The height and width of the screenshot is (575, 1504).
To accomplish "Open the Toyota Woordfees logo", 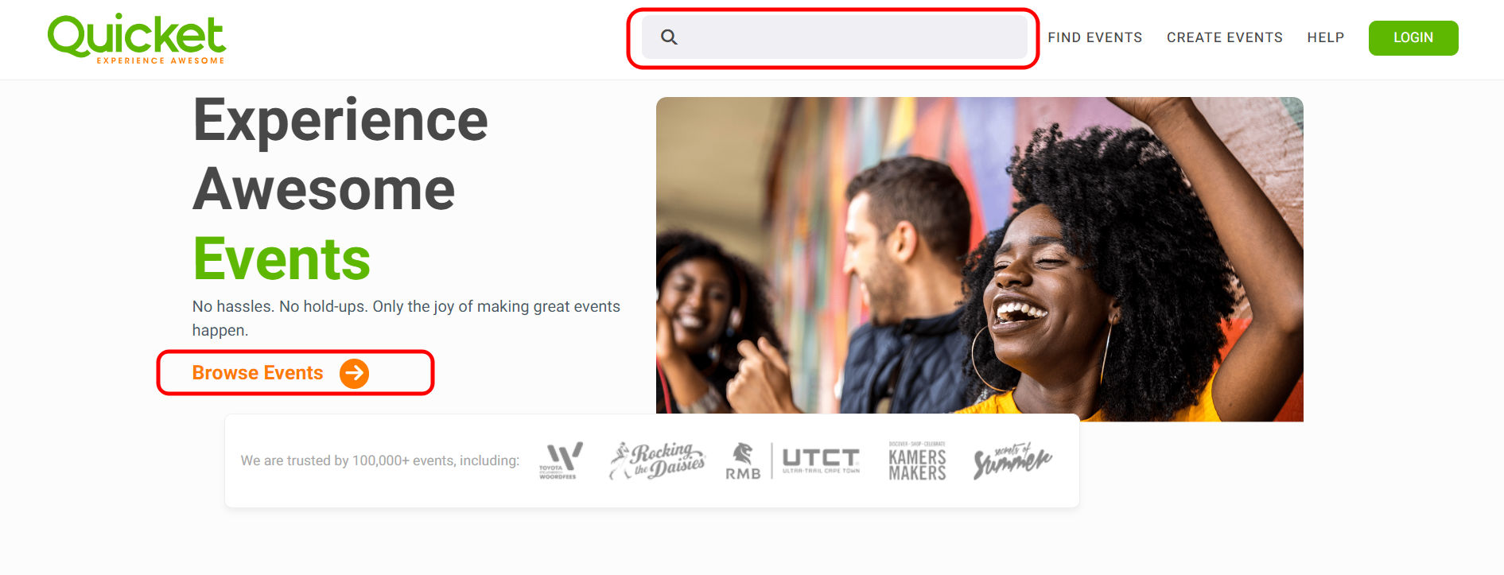I will click(561, 460).
